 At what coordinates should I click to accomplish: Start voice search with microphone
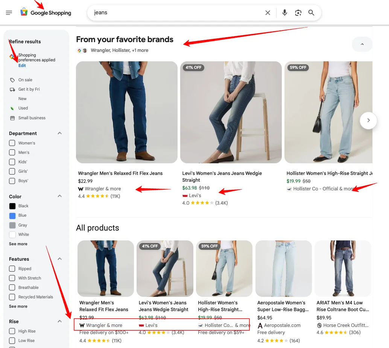click(x=284, y=13)
